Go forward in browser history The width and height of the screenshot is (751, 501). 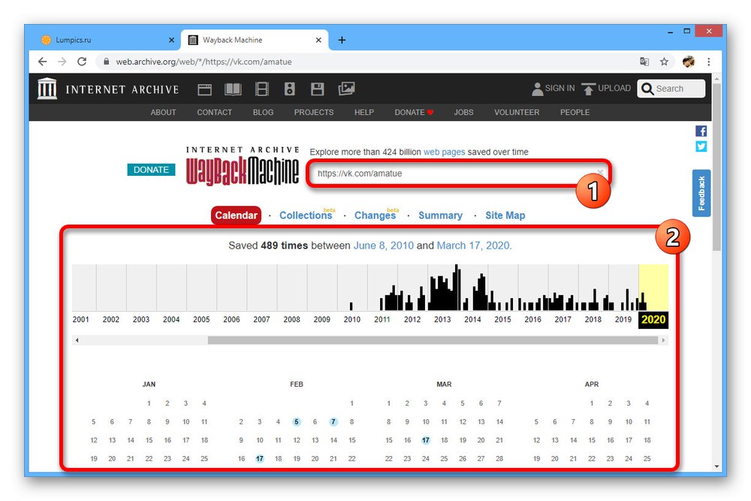[x=62, y=62]
